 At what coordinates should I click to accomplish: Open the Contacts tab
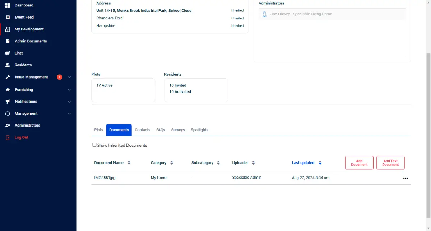[143, 130]
